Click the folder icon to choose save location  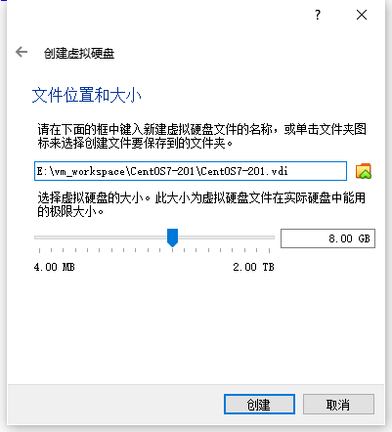point(364,171)
